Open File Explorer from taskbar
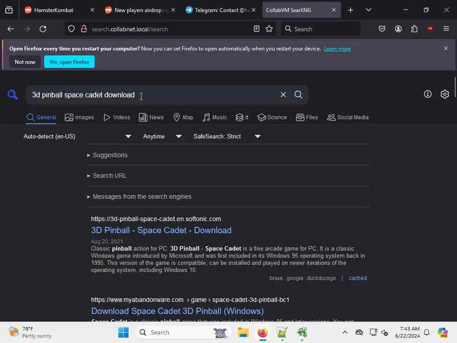 243,332
